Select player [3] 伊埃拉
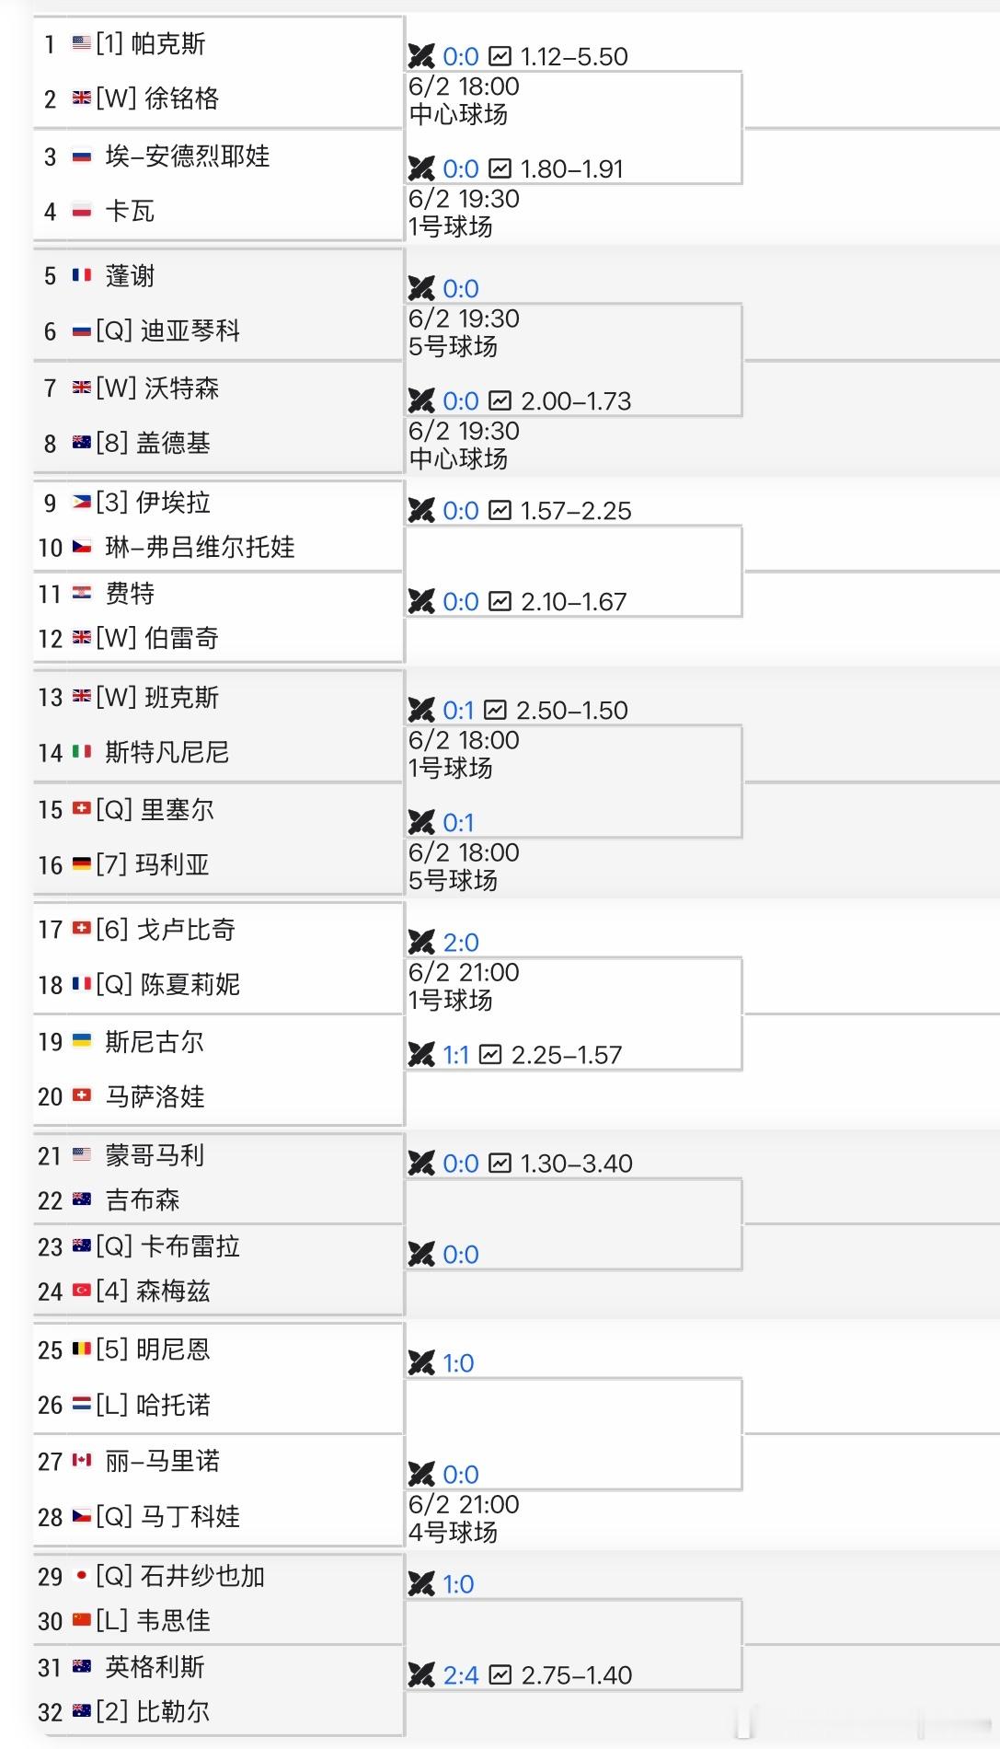The image size is (1000, 1749). [x=153, y=502]
